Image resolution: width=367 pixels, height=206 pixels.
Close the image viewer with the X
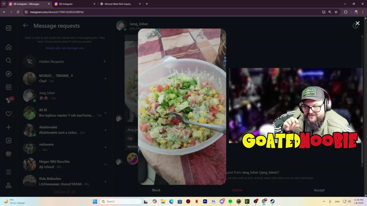coord(357,23)
